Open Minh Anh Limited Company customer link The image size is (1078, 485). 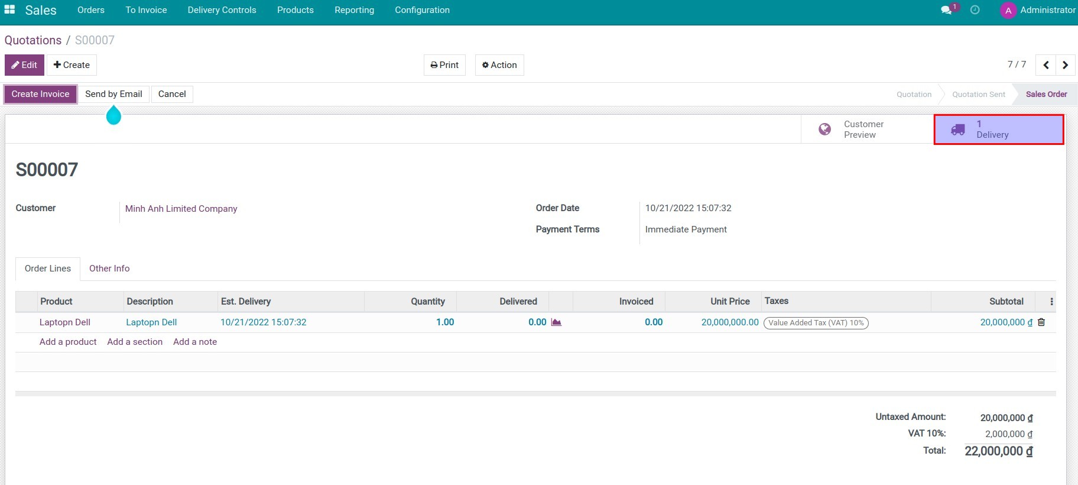coord(181,209)
